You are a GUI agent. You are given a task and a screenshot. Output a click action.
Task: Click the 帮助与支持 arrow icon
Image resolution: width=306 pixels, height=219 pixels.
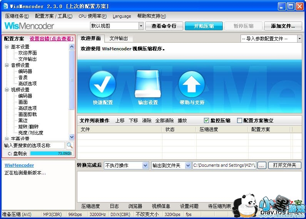[192, 84]
